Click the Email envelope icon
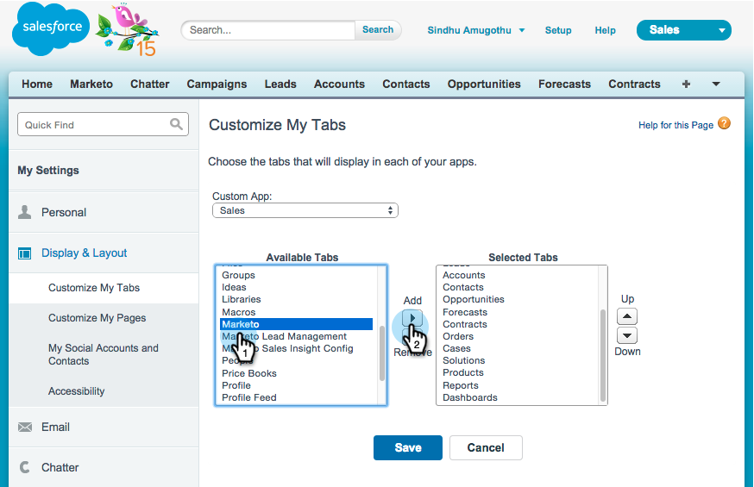The width and height of the screenshot is (754, 487). (x=25, y=427)
